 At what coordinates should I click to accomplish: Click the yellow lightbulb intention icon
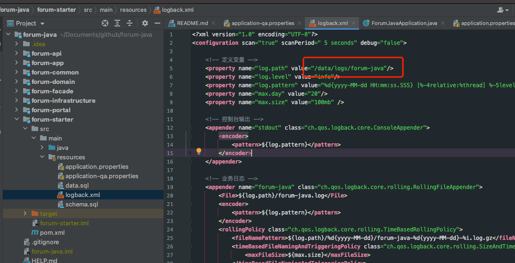click(x=199, y=152)
